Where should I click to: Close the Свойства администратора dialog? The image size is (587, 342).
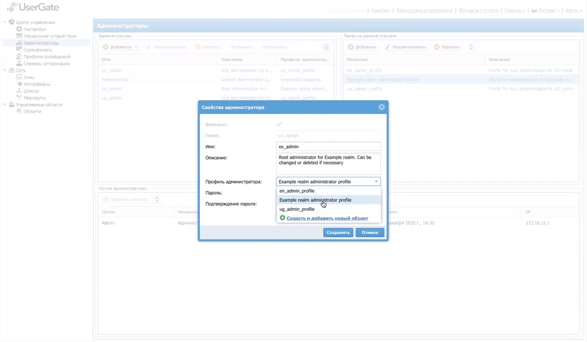pos(382,107)
